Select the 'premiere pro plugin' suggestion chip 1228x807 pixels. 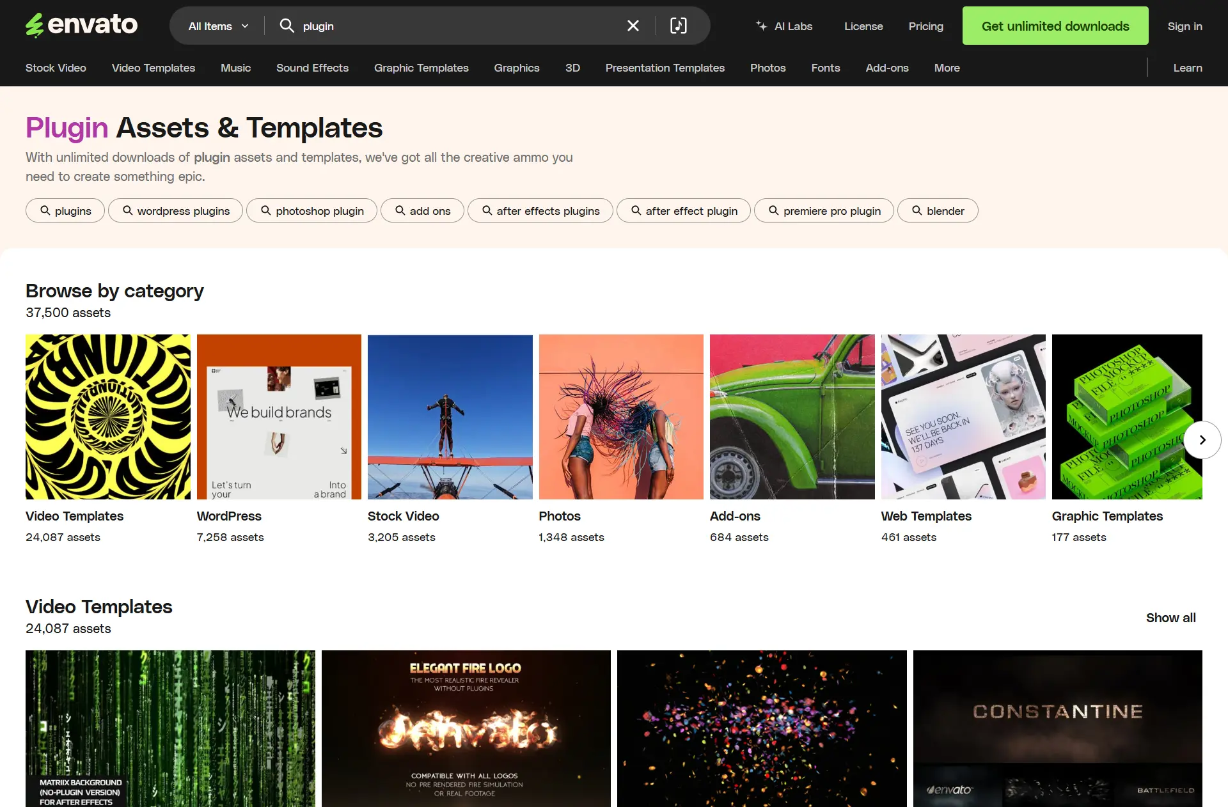tap(824, 210)
